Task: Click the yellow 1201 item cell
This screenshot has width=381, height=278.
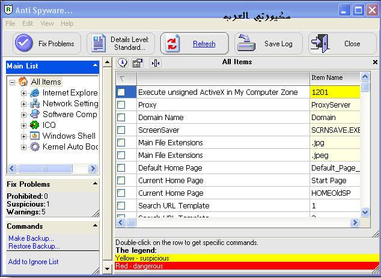Action: click(335, 92)
